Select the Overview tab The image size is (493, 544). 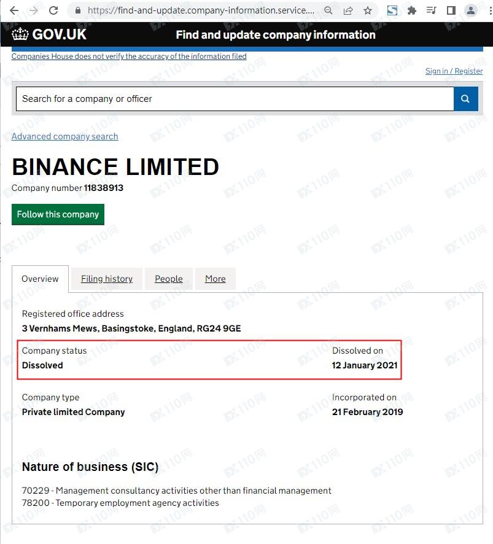[40, 279]
